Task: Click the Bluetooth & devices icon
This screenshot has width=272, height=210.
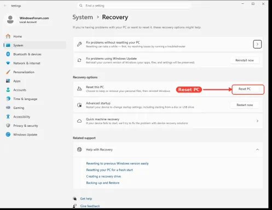Action: click(x=8, y=54)
